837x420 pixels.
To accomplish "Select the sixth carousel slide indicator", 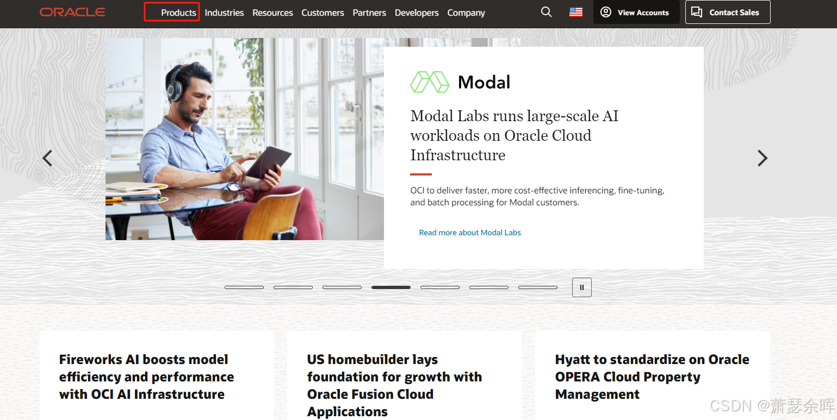I will [489, 287].
